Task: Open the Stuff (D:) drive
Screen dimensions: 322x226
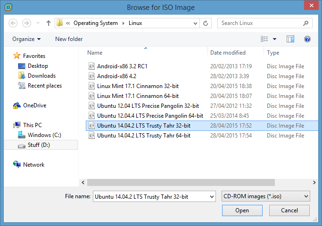Action: pyautogui.click(x=39, y=145)
